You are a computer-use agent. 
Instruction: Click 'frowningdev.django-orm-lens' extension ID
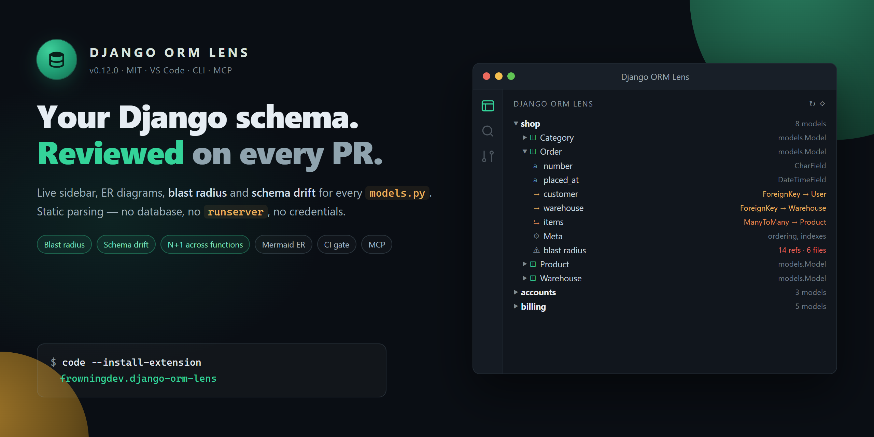click(x=138, y=378)
